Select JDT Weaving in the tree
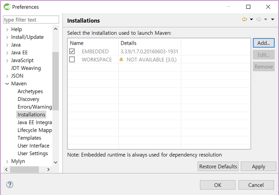This screenshot has width=279, height=195. [26, 68]
